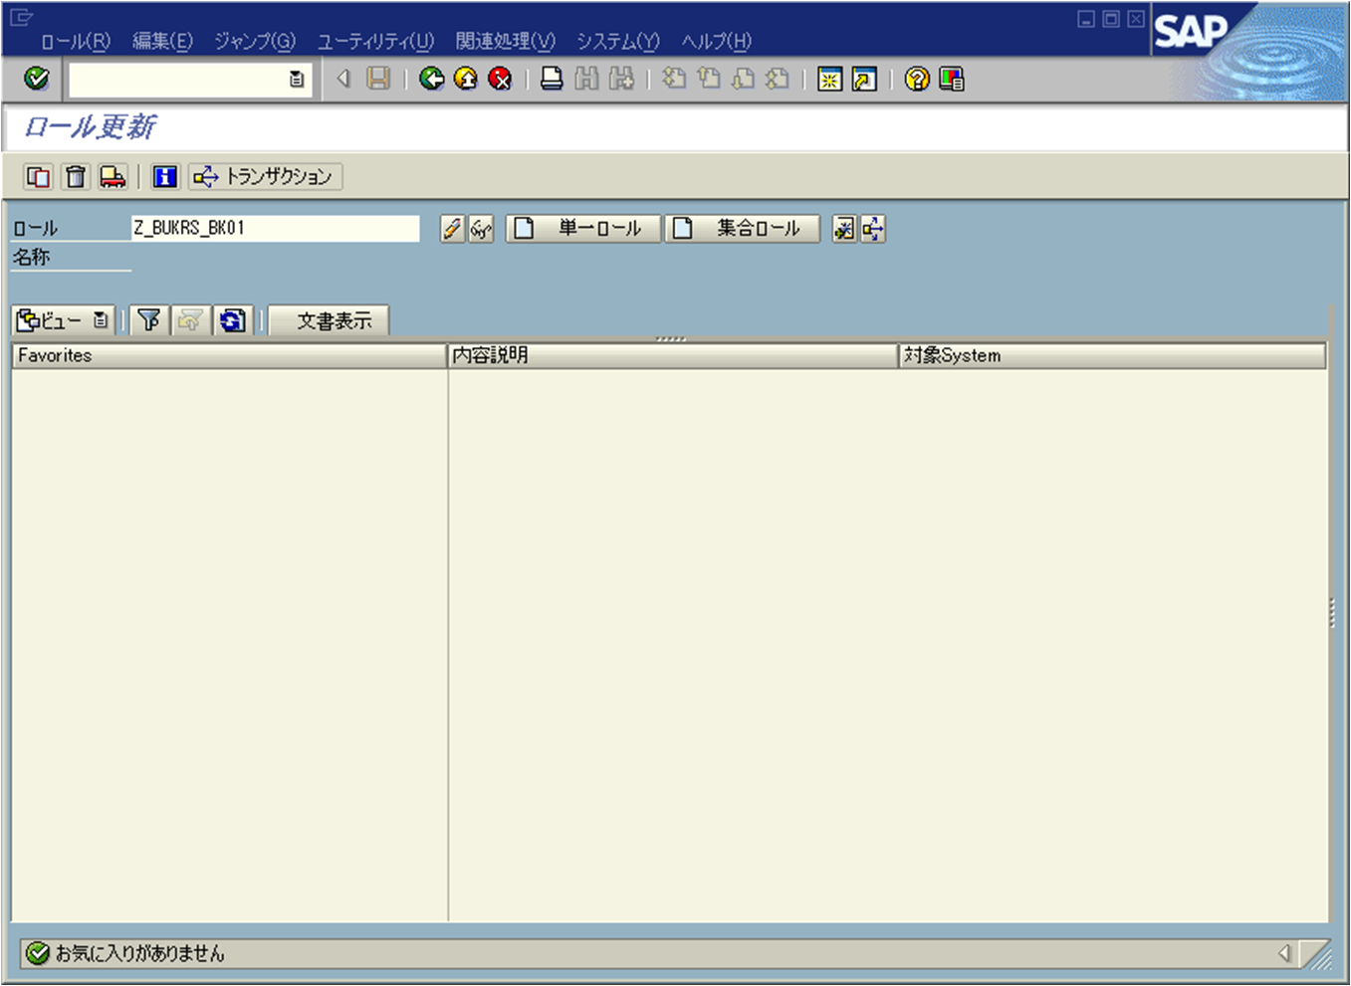The image size is (1351, 986).
Task: Open the command field history dropdown
Action: [296, 80]
